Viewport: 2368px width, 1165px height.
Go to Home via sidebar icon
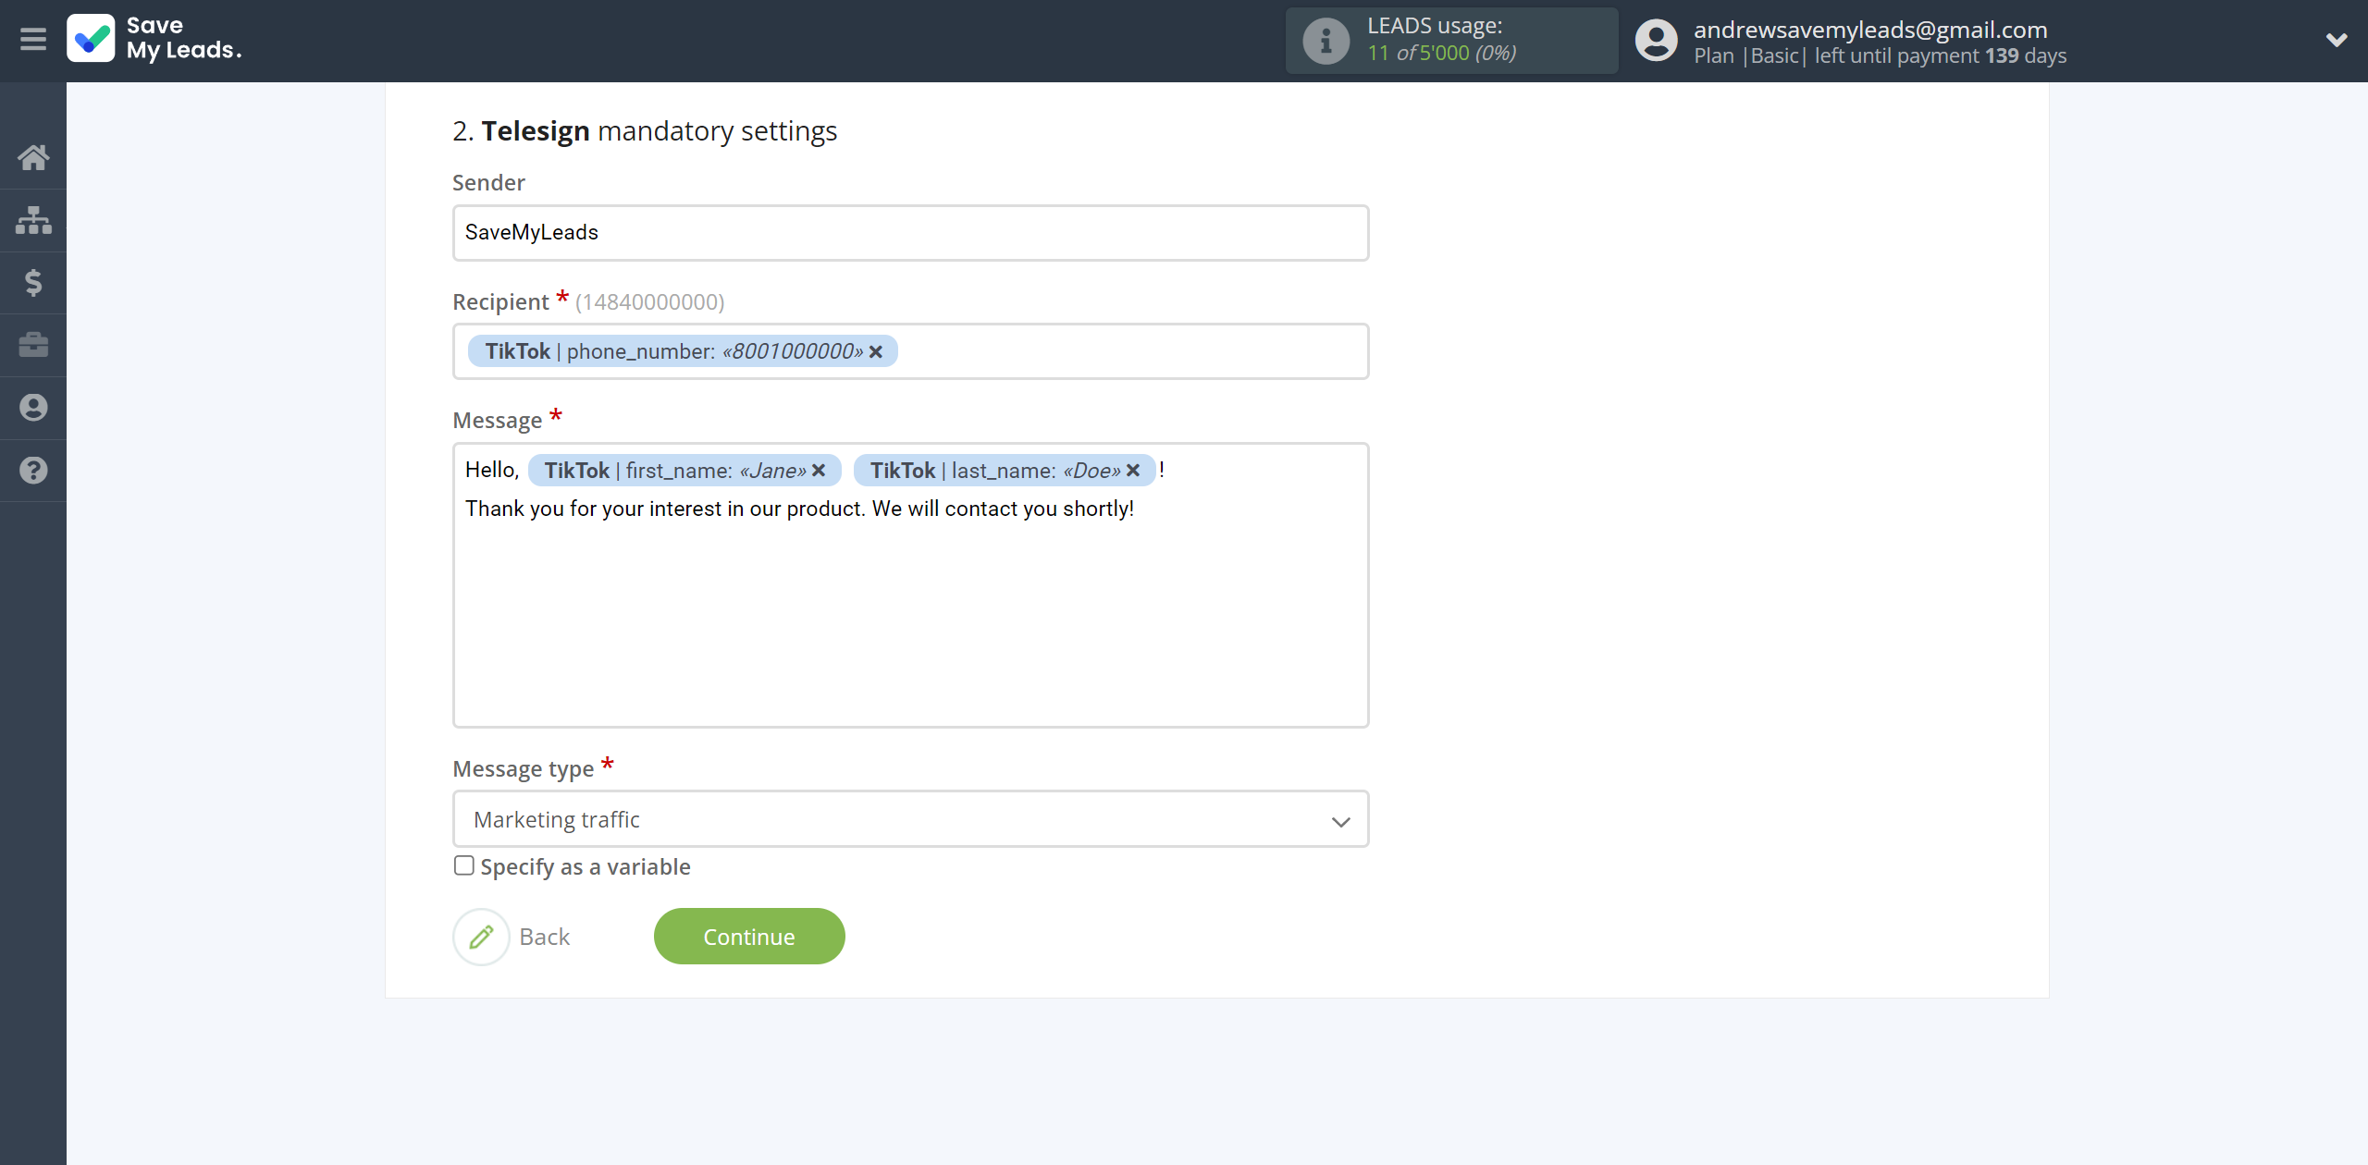pos(33,157)
